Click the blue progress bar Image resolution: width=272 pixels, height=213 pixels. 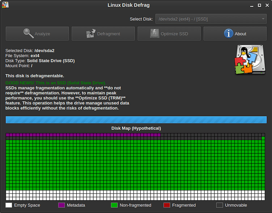point(136,120)
